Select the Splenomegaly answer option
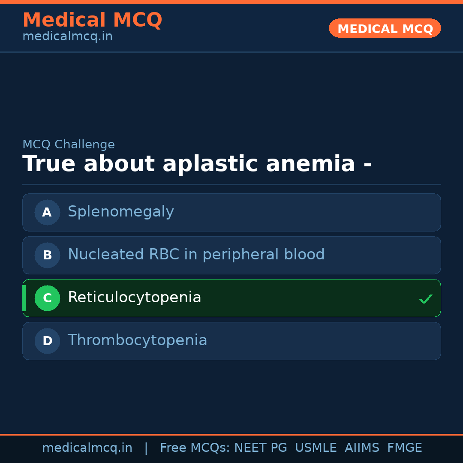 231,212
